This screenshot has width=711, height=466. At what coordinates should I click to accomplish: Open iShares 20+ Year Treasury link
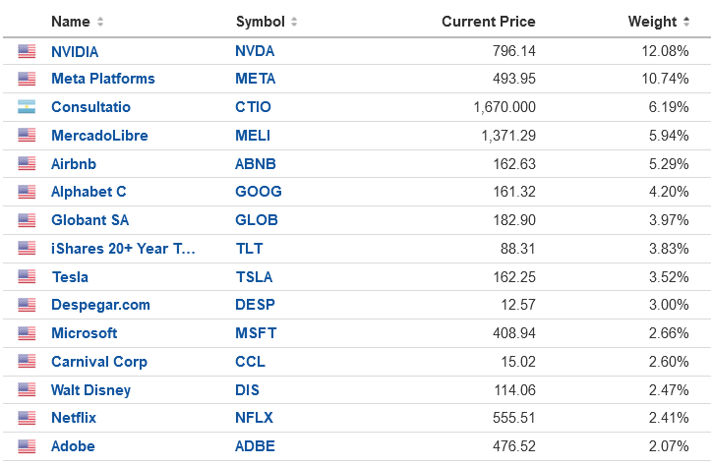coord(123,249)
